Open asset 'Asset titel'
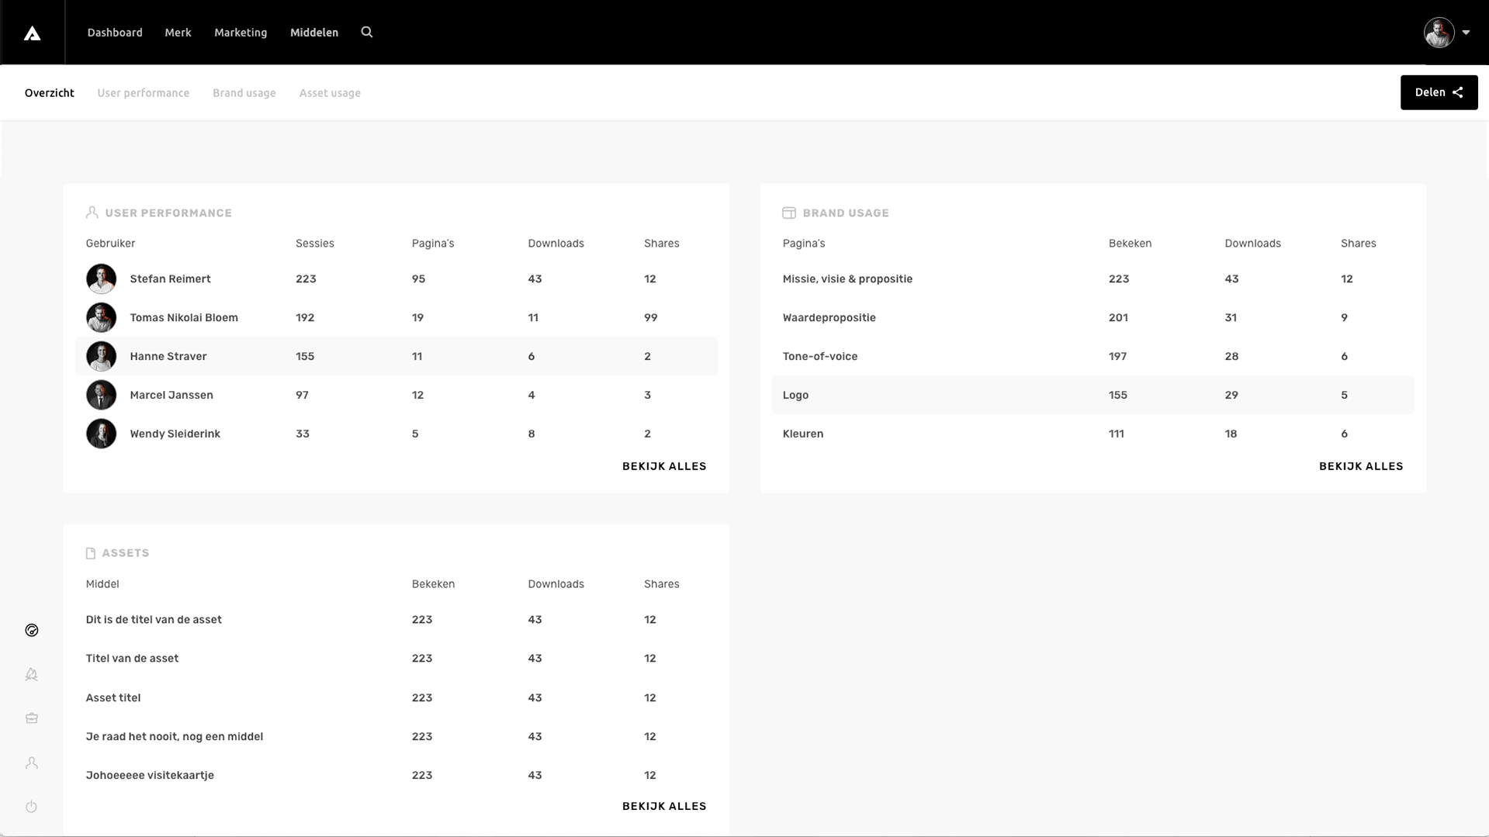1489x837 pixels. point(113,697)
